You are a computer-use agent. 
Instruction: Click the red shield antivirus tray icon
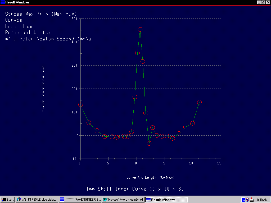(x=247, y=200)
